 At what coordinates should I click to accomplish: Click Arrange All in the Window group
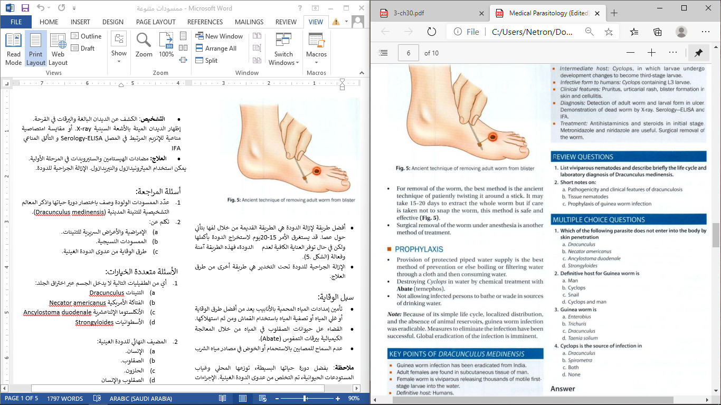pyautogui.click(x=216, y=49)
